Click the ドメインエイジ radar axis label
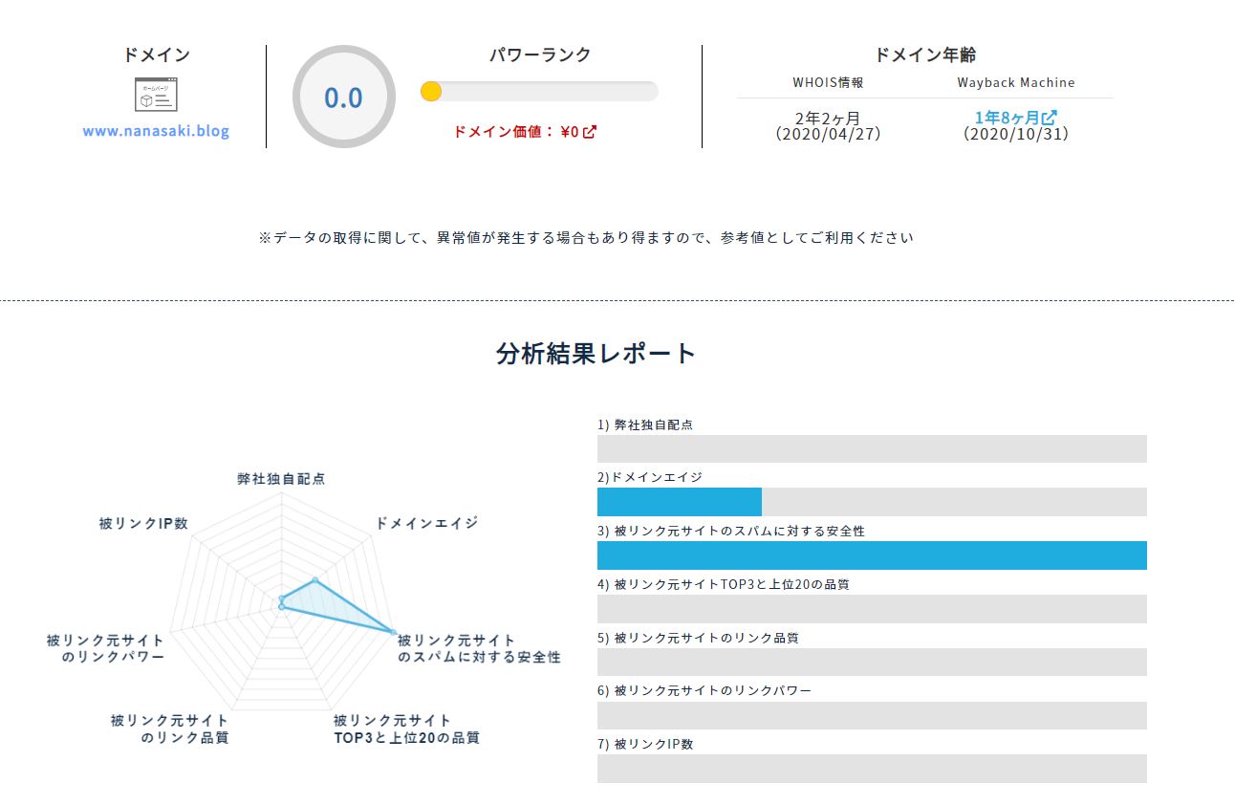 click(x=426, y=523)
